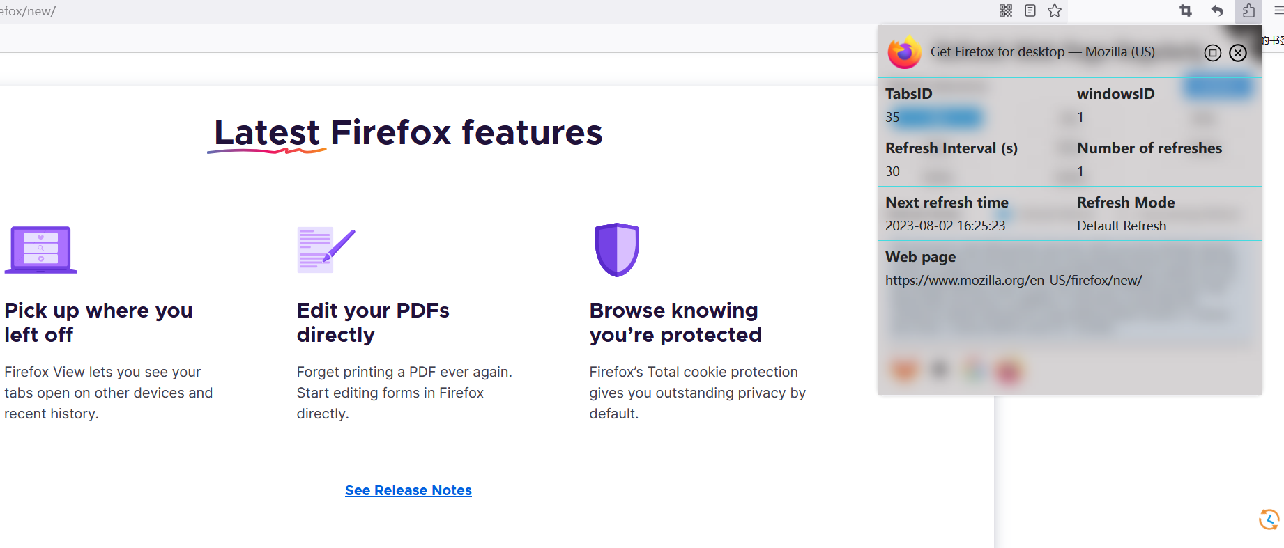The height and width of the screenshot is (548, 1284).
Task: Open the screenshot crop tool icon
Action: [1186, 10]
